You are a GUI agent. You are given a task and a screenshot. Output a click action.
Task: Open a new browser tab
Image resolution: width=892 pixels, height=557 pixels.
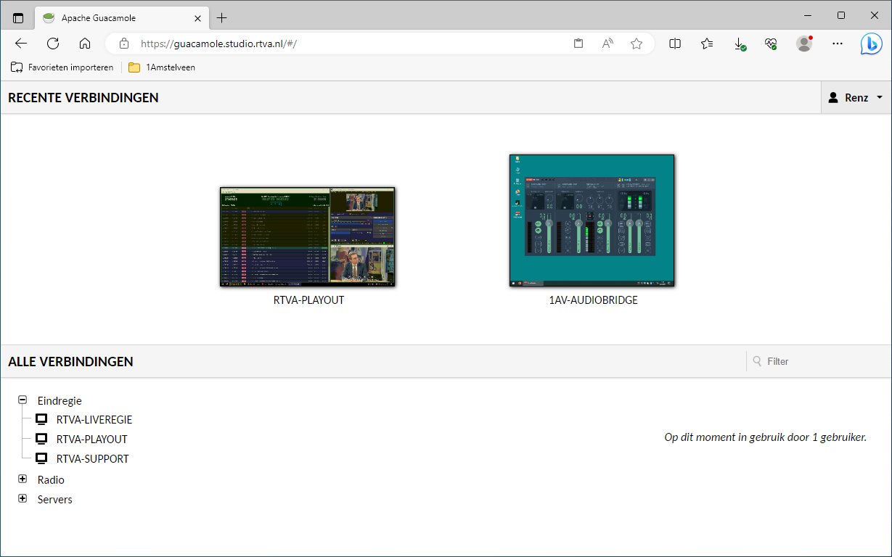(222, 17)
